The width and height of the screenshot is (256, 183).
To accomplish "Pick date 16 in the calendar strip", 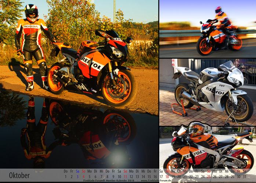I will (155, 177).
